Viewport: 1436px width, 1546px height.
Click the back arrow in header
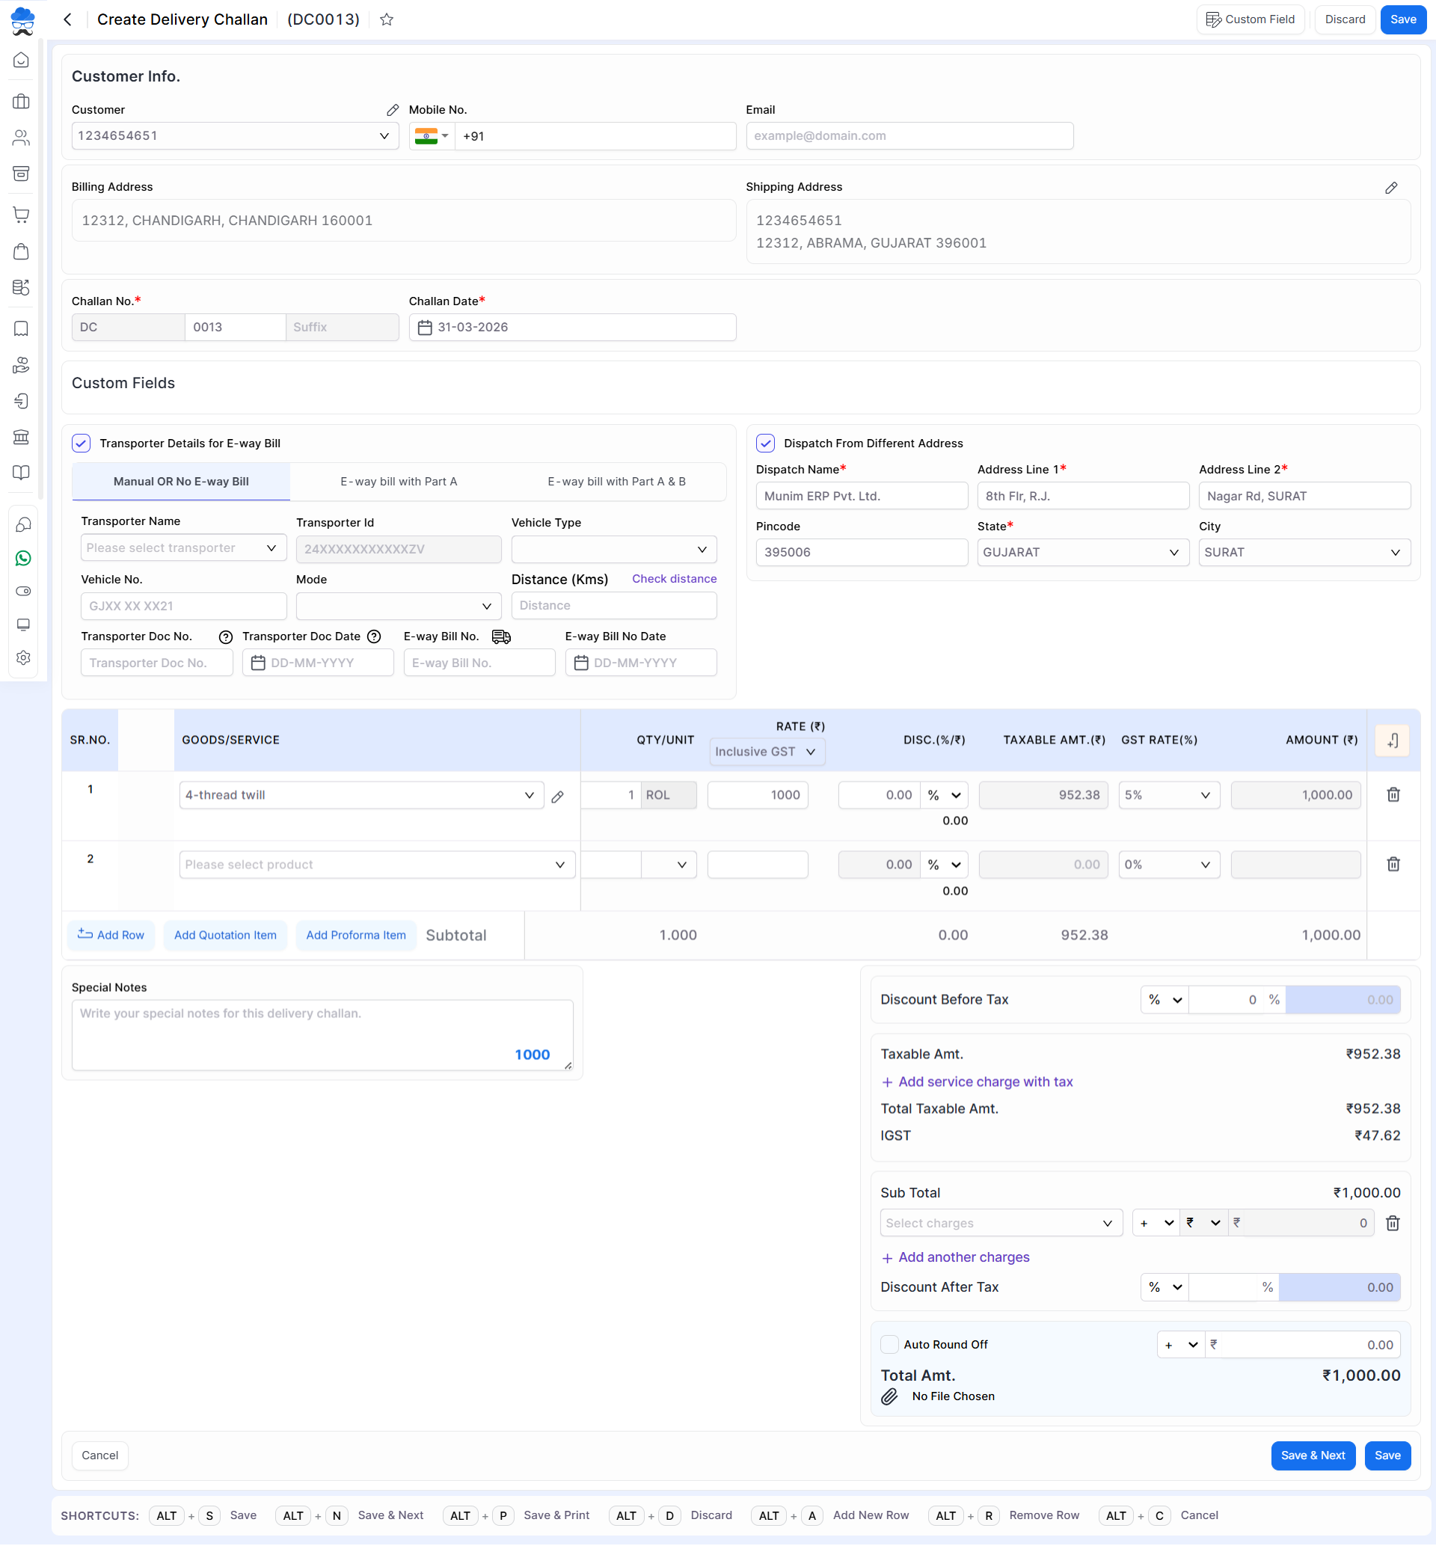click(67, 19)
